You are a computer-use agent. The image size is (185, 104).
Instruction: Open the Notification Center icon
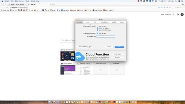point(182,1)
